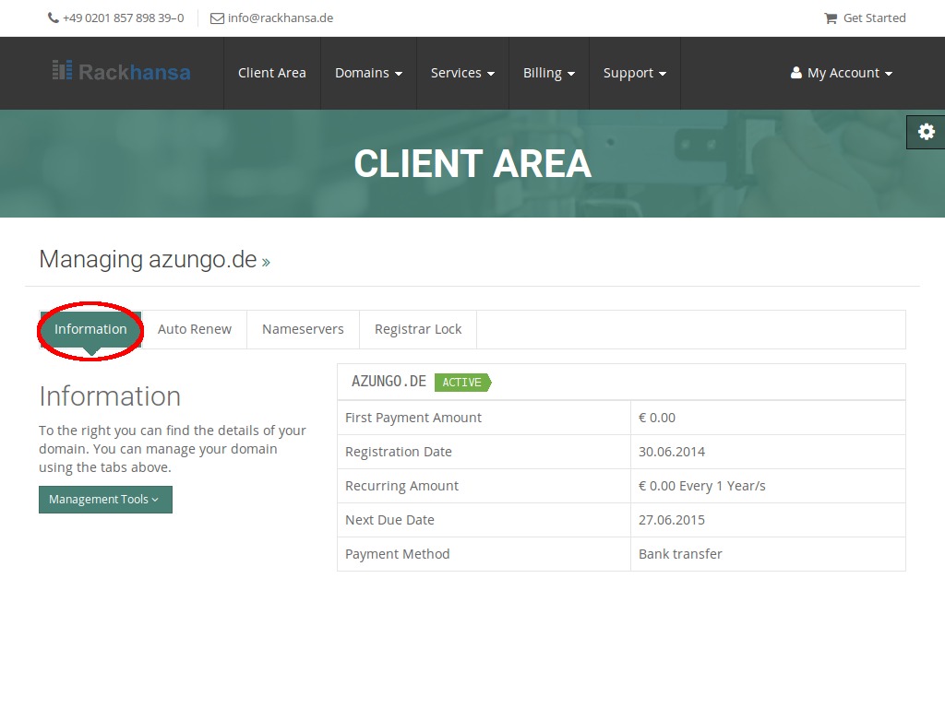The width and height of the screenshot is (945, 708).
Task: Click the envelope email icon
Action: coord(217,18)
